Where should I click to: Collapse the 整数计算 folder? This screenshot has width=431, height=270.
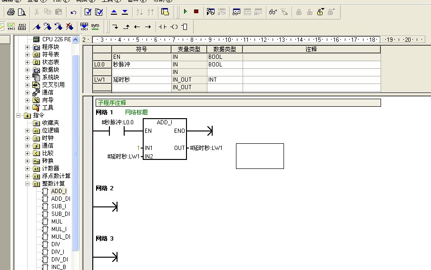coord(27,184)
